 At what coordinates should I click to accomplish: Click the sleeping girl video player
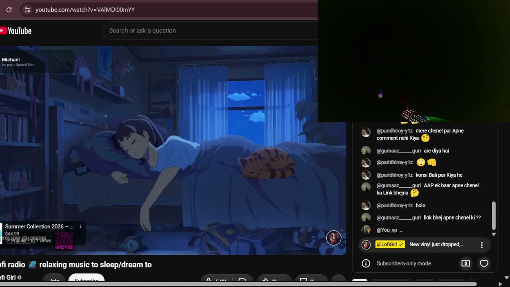tap(173, 150)
